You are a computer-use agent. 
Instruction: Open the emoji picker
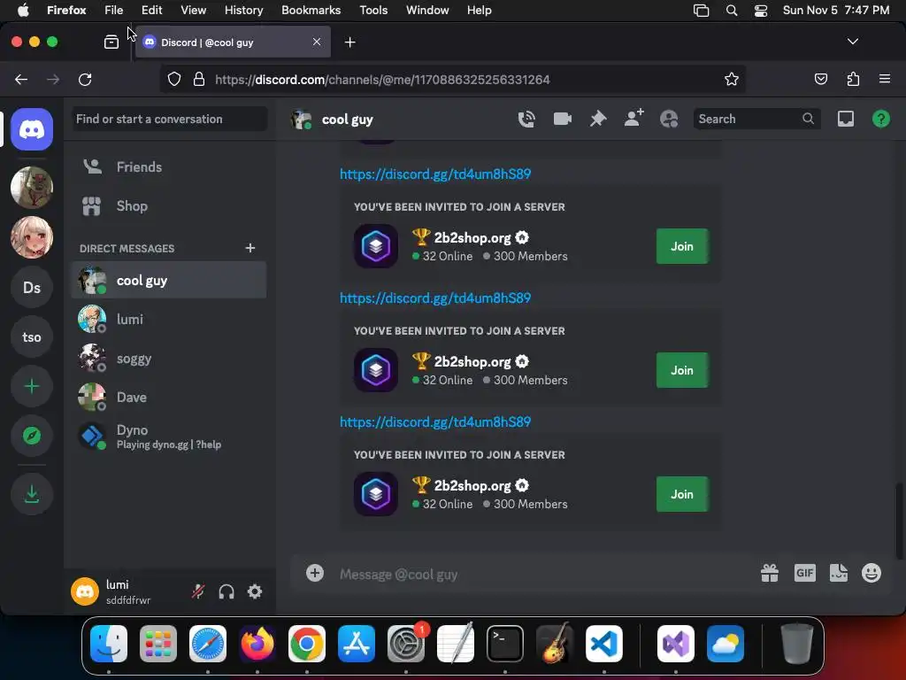871,573
